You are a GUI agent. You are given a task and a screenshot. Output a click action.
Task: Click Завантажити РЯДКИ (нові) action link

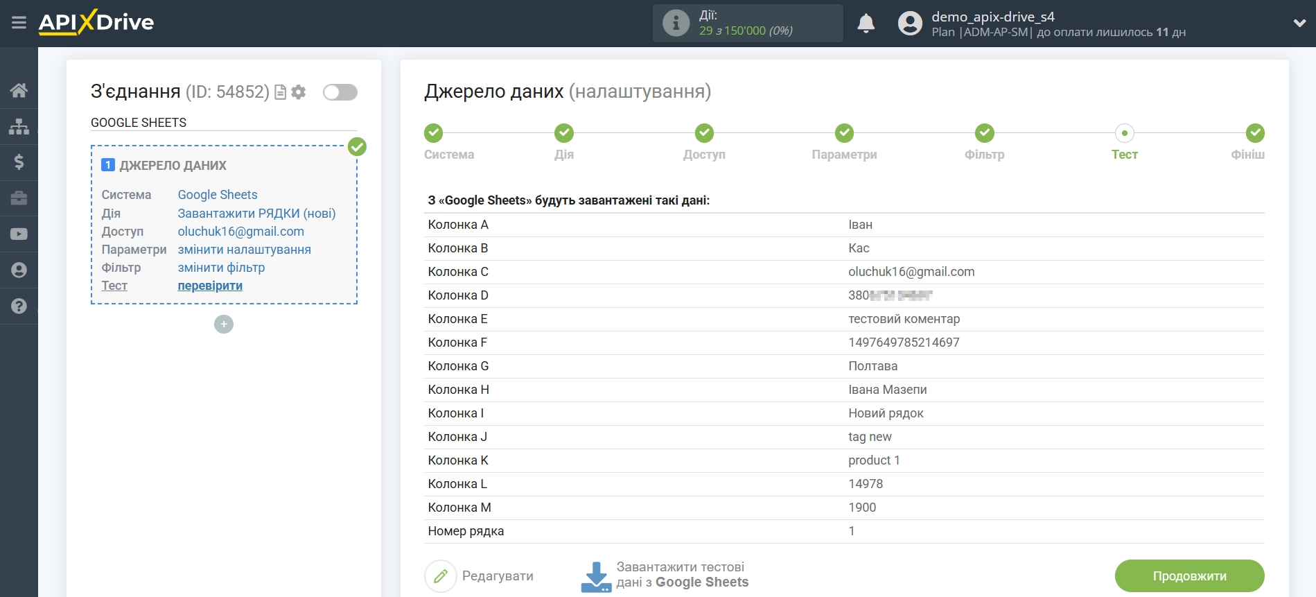(256, 214)
